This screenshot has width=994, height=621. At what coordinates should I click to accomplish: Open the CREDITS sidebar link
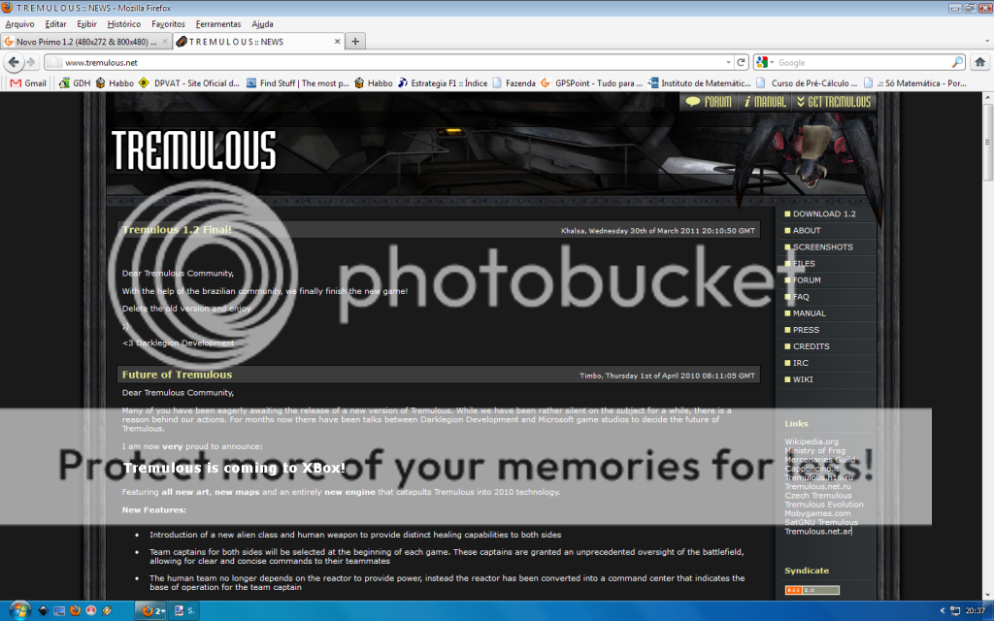pos(811,346)
